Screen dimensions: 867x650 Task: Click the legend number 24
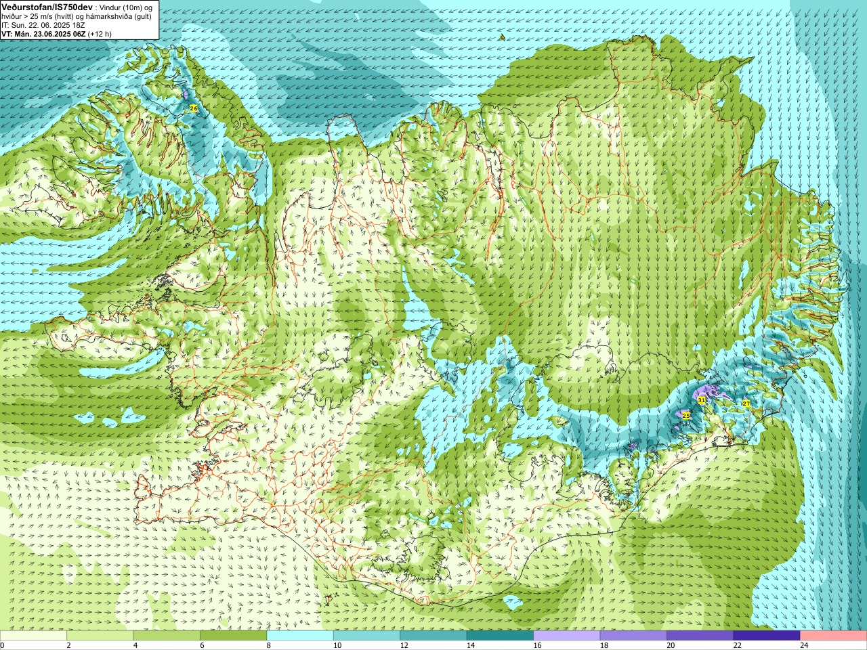coord(804,645)
